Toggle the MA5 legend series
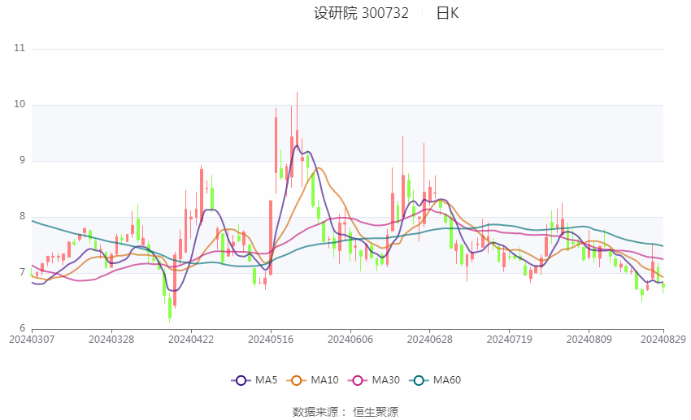 coord(254,380)
